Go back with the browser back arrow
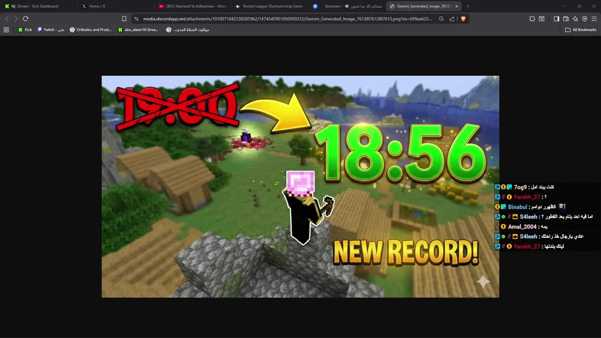The height and width of the screenshot is (338, 601). click(7, 19)
